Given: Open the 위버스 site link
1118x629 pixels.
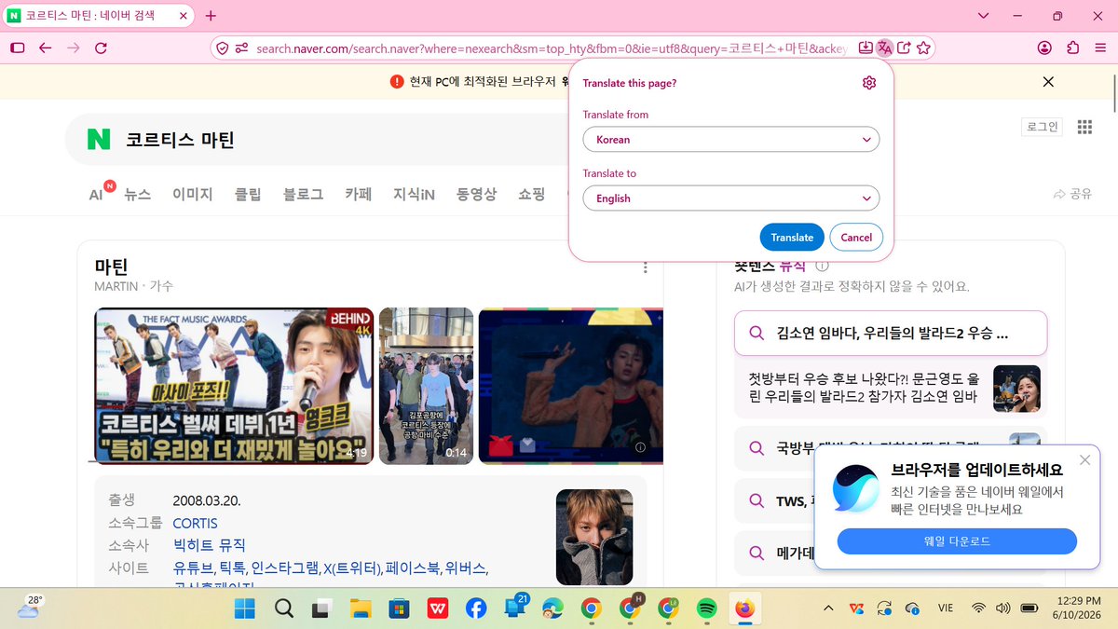Looking at the screenshot, I should [x=465, y=567].
